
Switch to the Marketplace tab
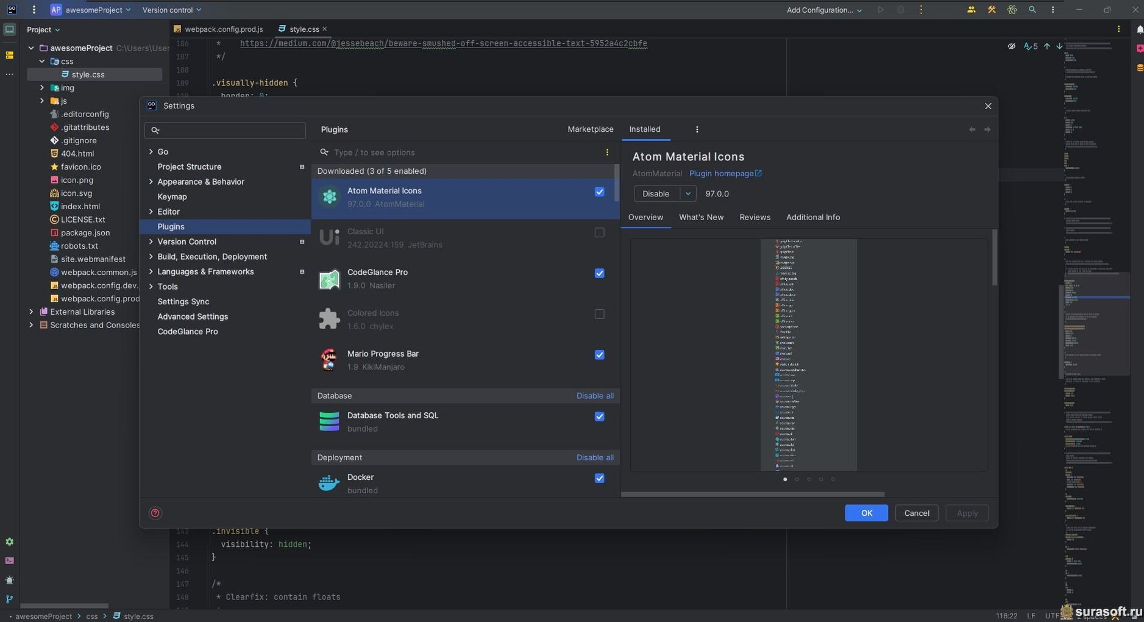[590, 129]
